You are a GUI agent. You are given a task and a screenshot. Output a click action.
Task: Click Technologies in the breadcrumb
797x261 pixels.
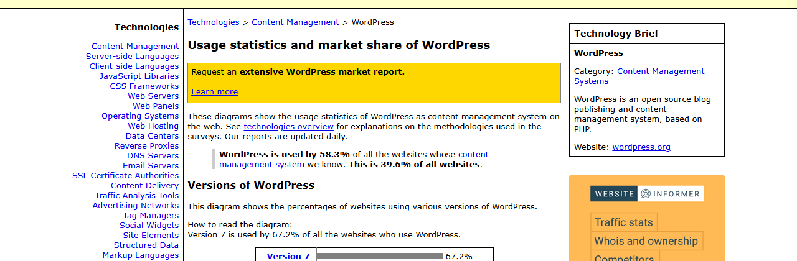pyautogui.click(x=214, y=22)
